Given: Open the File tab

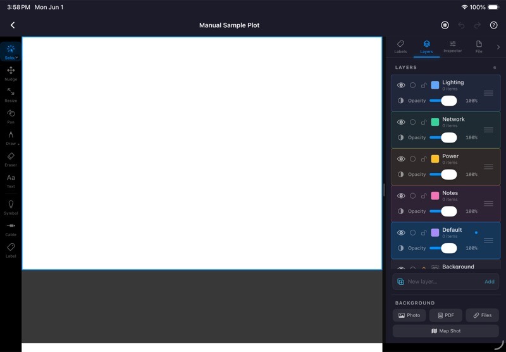Looking at the screenshot, I should (x=479, y=47).
